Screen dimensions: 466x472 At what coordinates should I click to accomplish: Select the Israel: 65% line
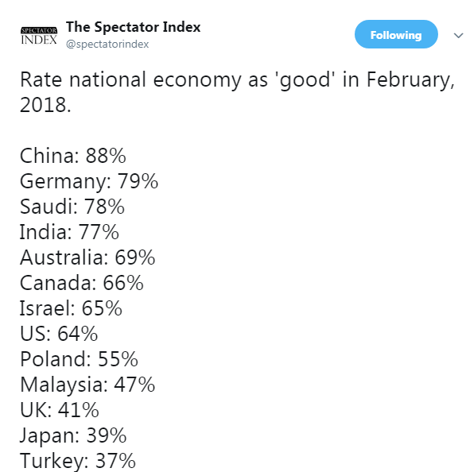click(x=71, y=308)
